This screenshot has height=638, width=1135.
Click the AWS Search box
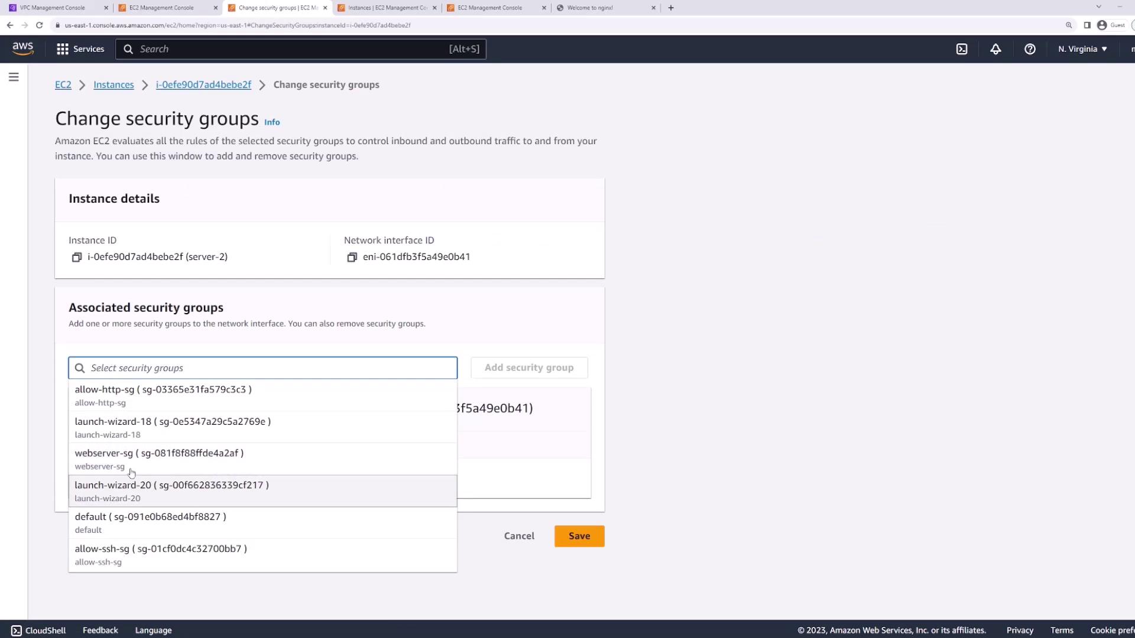pyautogui.click(x=301, y=49)
